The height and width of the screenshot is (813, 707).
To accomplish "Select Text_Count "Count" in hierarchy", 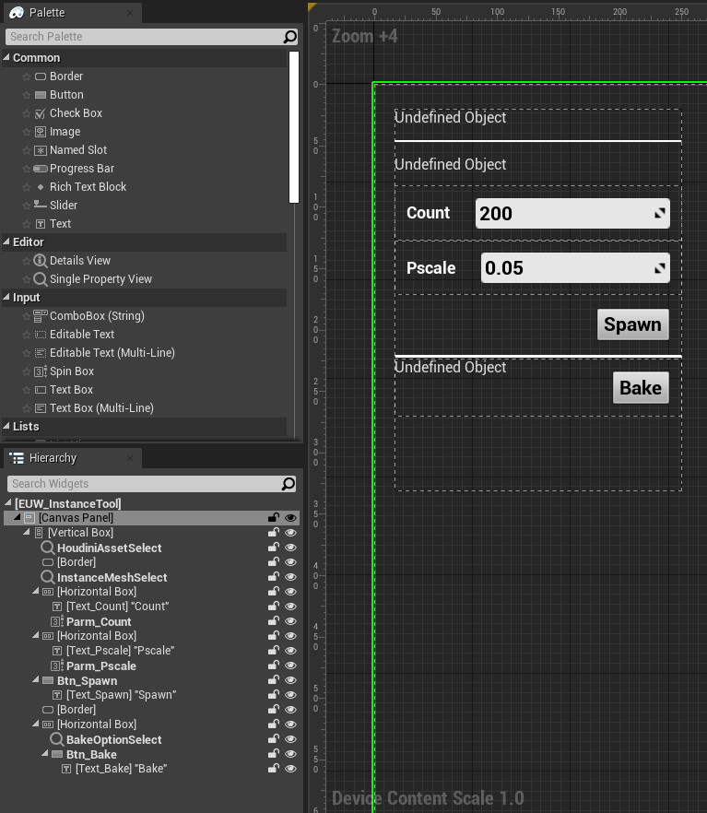I will coord(118,607).
